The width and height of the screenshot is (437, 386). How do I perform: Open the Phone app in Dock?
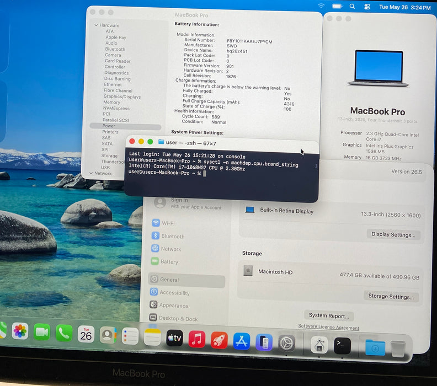64,333
